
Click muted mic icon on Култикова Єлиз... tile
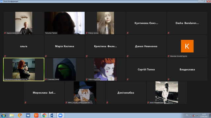click(128, 33)
